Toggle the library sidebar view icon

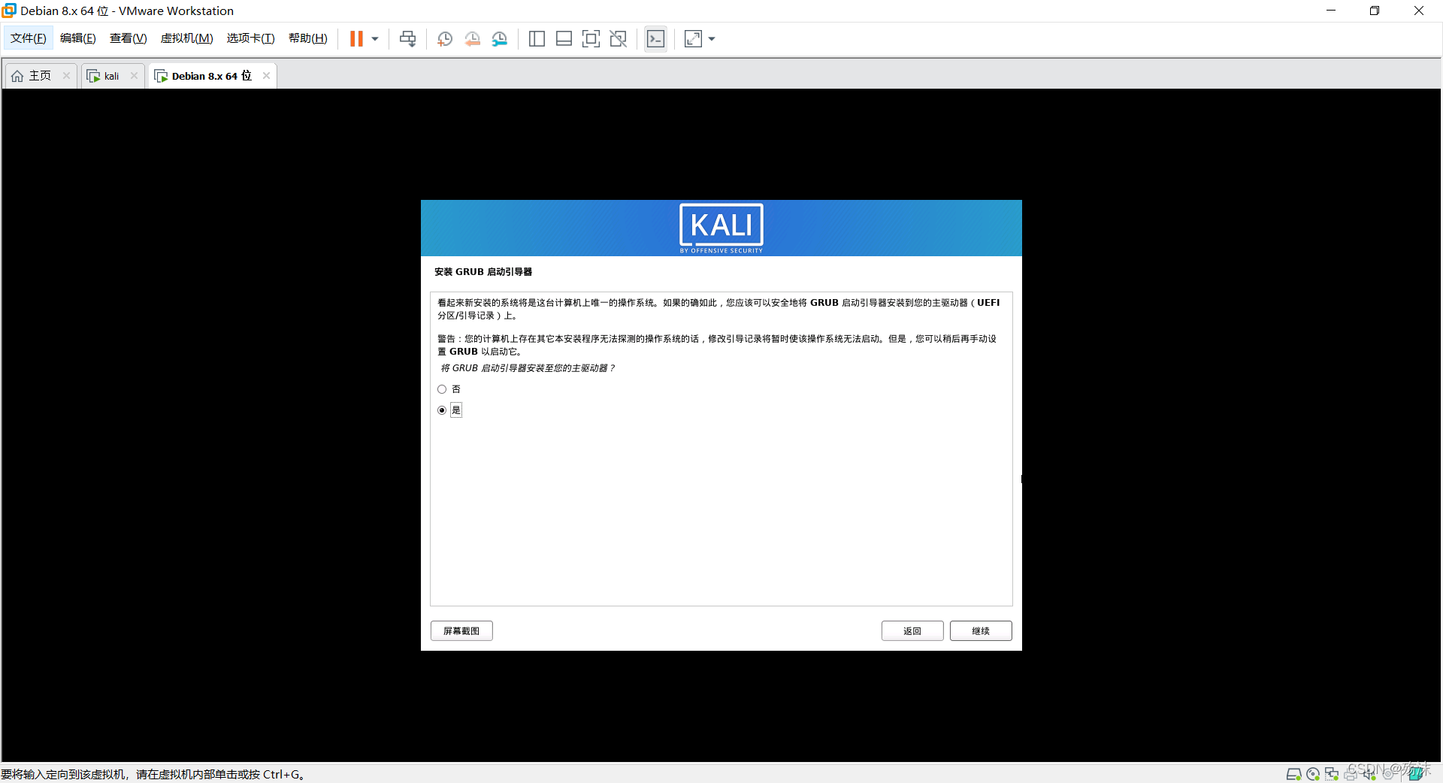tap(537, 39)
